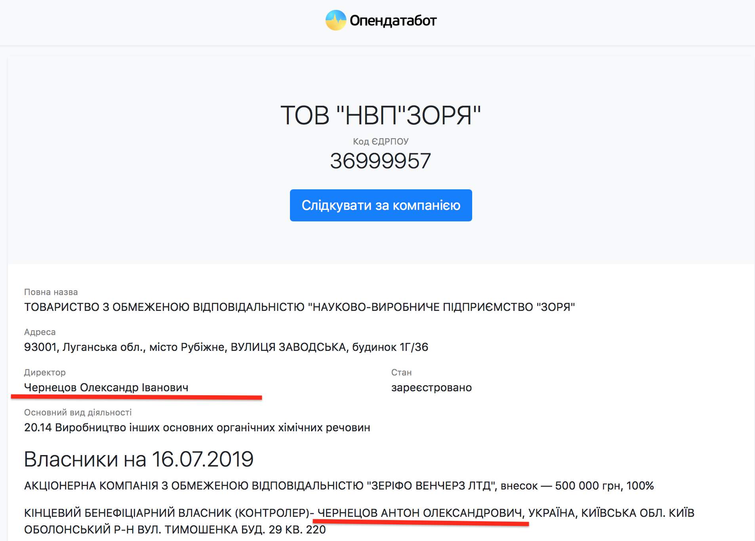Image resolution: width=755 pixels, height=541 pixels.
Task: Click the Стан label
Action: pos(401,372)
